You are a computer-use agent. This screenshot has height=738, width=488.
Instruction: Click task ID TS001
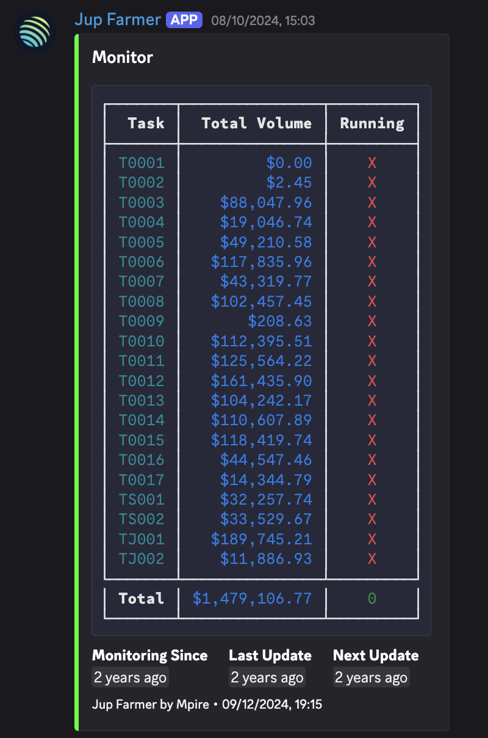pyautogui.click(x=142, y=499)
